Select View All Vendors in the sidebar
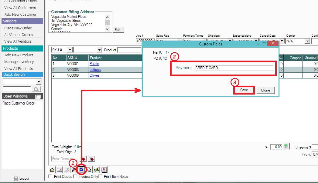This screenshot has width=318, height=183. pyautogui.click(x=18, y=41)
